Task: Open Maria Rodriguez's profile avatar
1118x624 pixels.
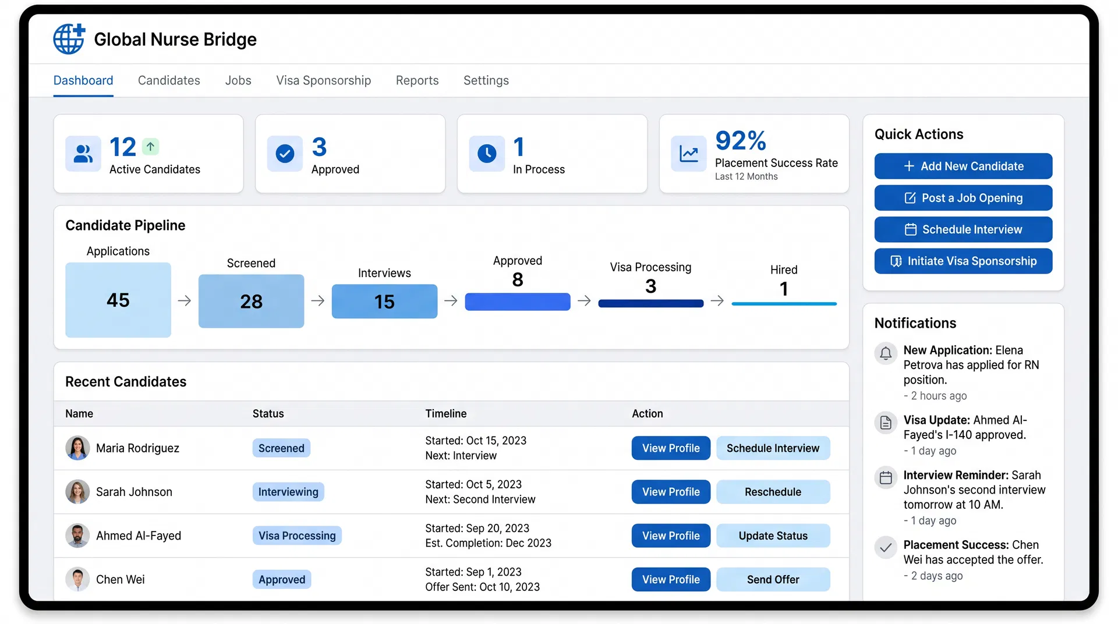Action: tap(77, 448)
